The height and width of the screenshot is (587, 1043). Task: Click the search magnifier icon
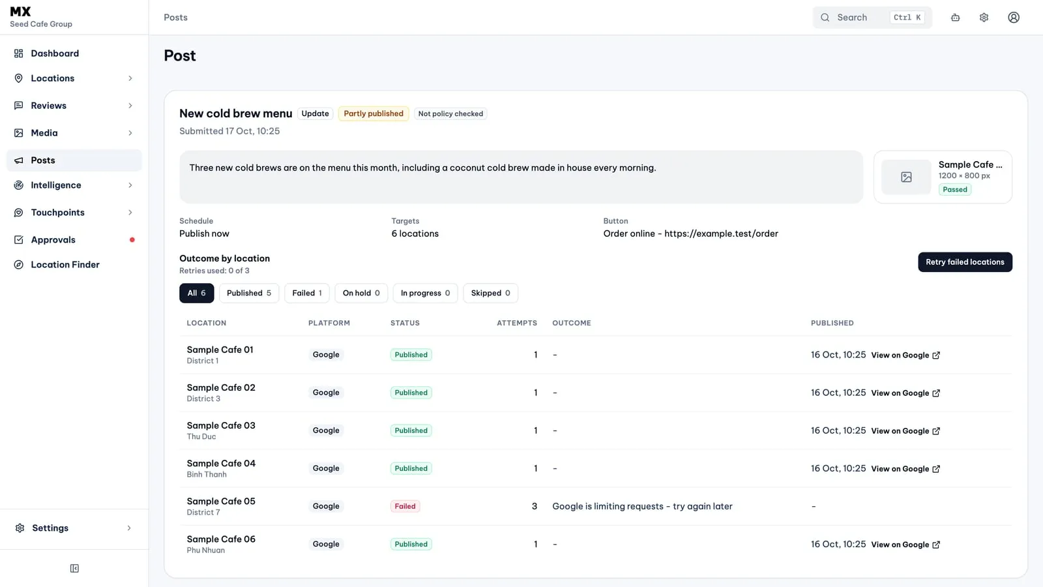[825, 18]
